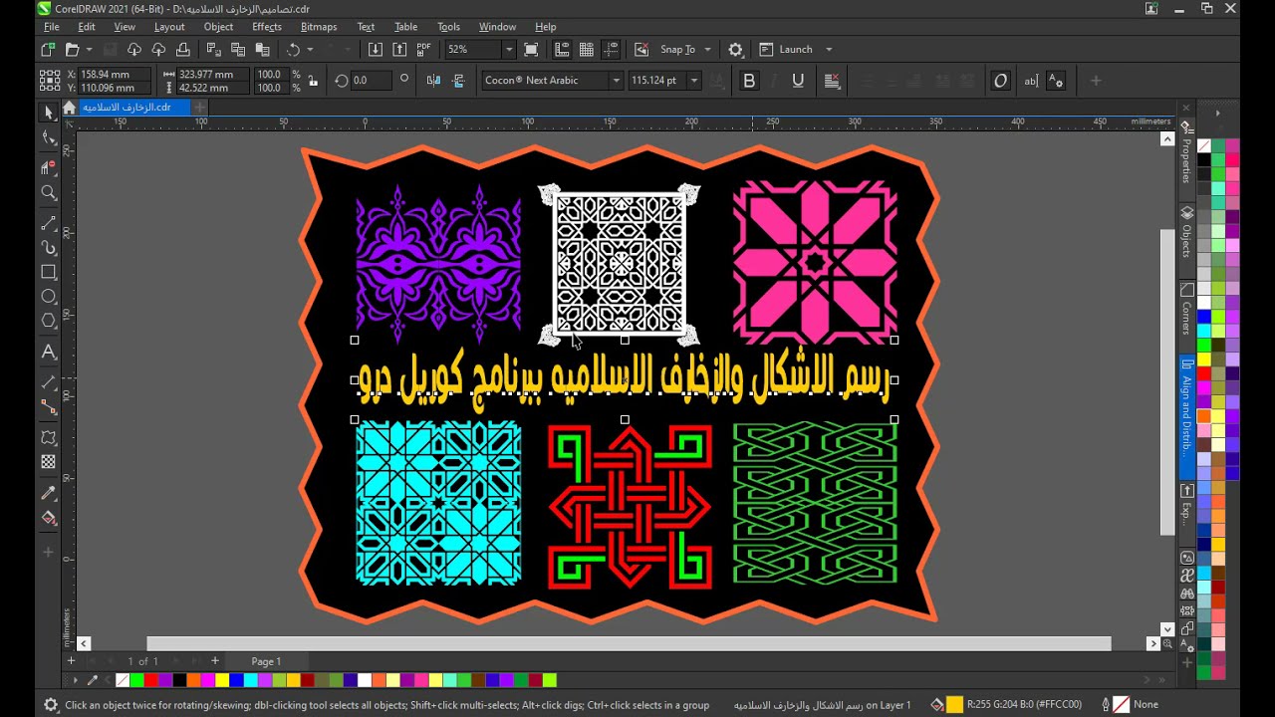The image size is (1275, 717).
Task: Select the Ellipse tool
Action: coord(49,297)
